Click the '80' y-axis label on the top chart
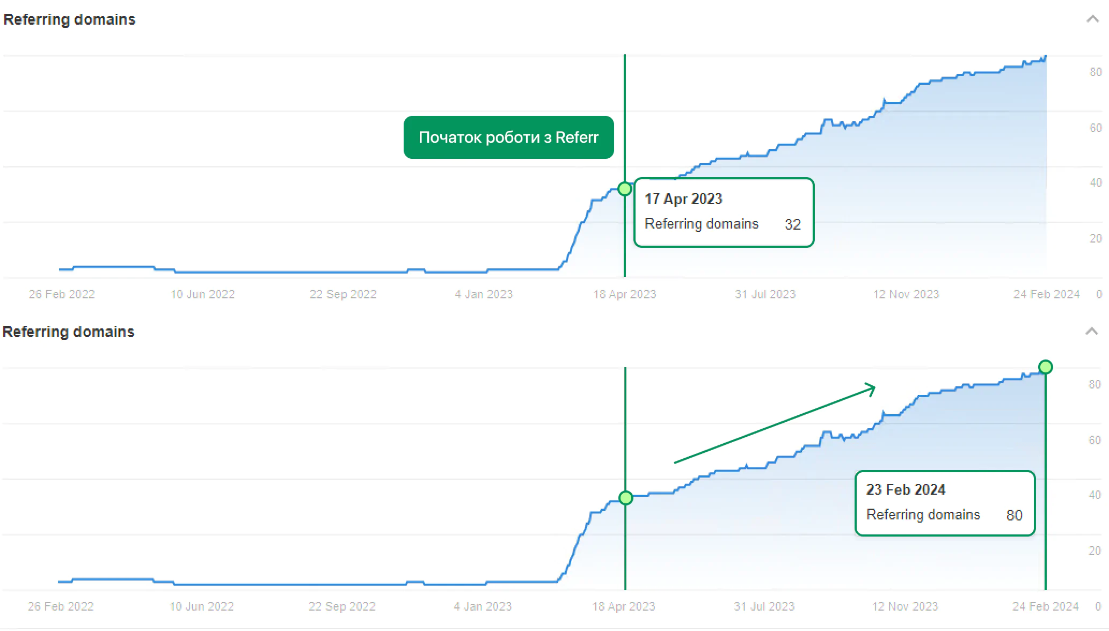Screen dimensions: 1109x631 pos(1096,72)
